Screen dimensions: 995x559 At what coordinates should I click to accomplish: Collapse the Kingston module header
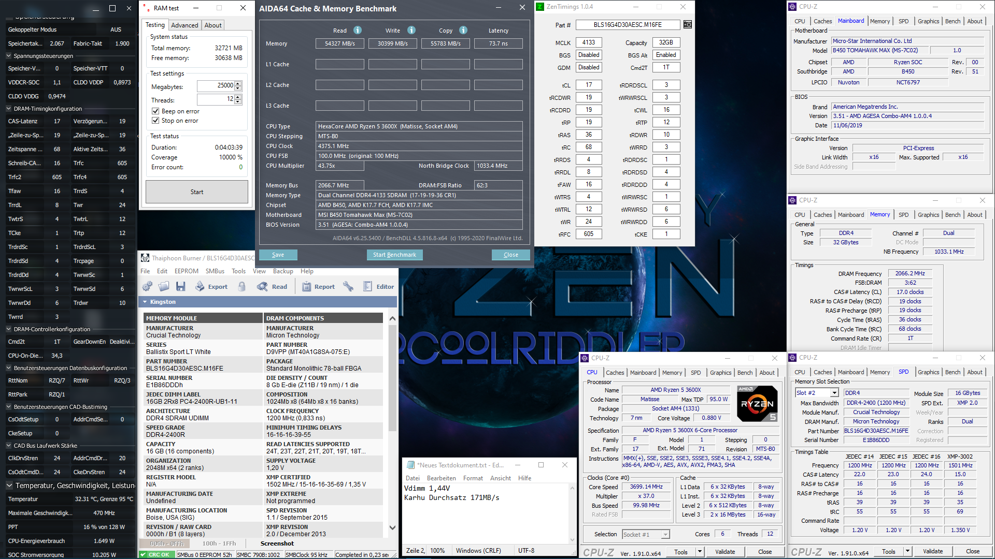point(145,302)
